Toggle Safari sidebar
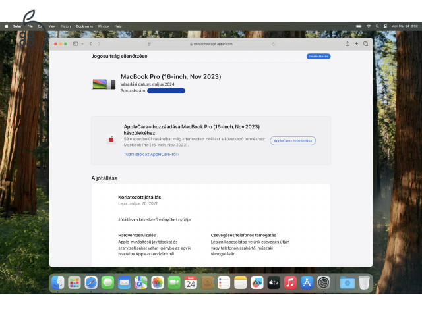Viewport: 422px width, 316px height. click(x=76, y=44)
